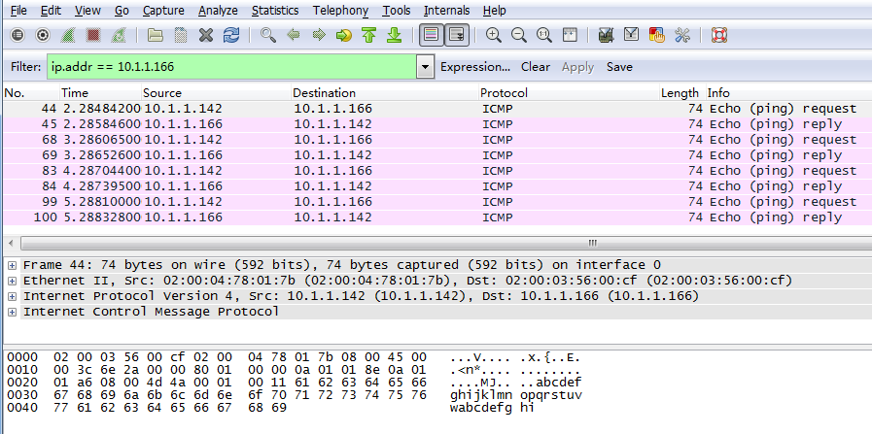Open help lifebuoy icon
This screenshot has width=872, height=434.
[x=719, y=36]
